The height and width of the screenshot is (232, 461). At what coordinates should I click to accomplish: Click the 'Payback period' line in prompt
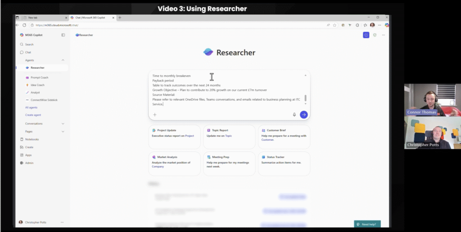[x=163, y=80]
